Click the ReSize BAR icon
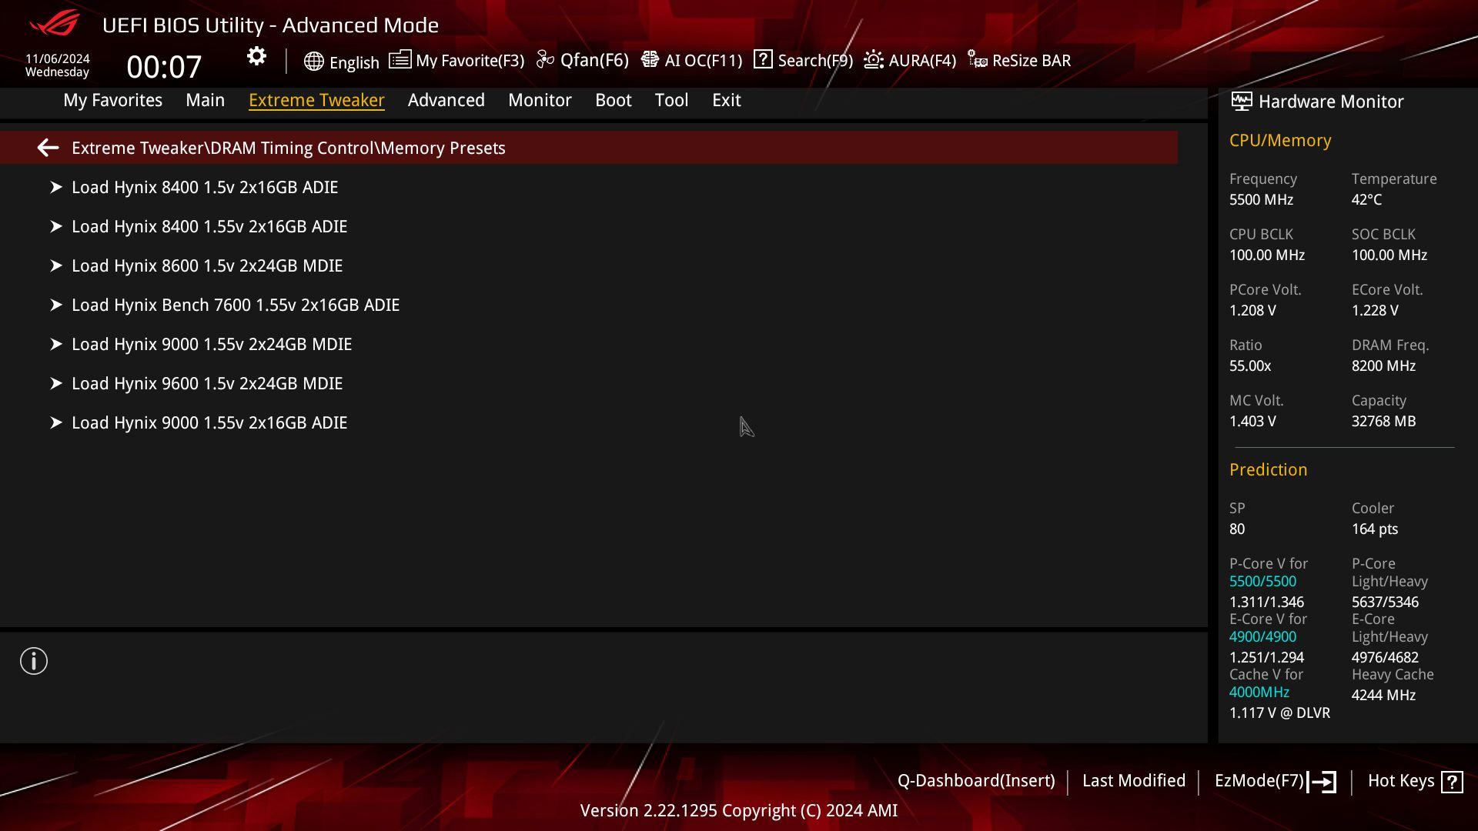The image size is (1478, 831). (978, 59)
